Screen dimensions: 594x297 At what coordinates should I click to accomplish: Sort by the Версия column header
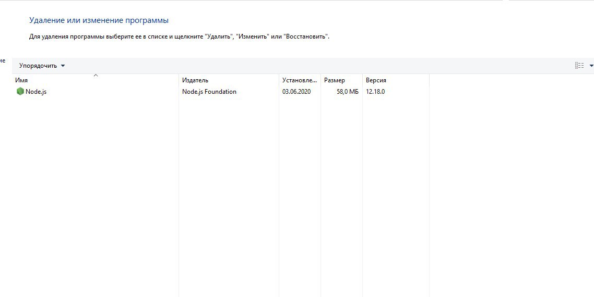point(396,80)
